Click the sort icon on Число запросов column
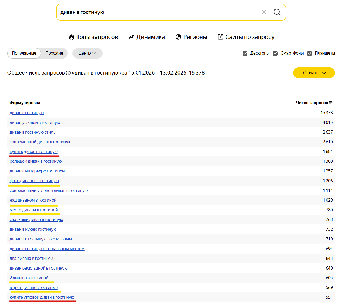The image size is (340, 305). tap(331, 103)
